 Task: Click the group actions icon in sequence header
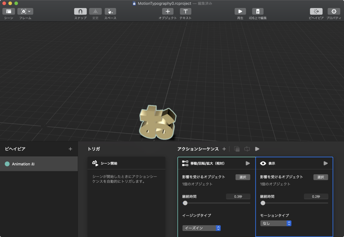237,149
